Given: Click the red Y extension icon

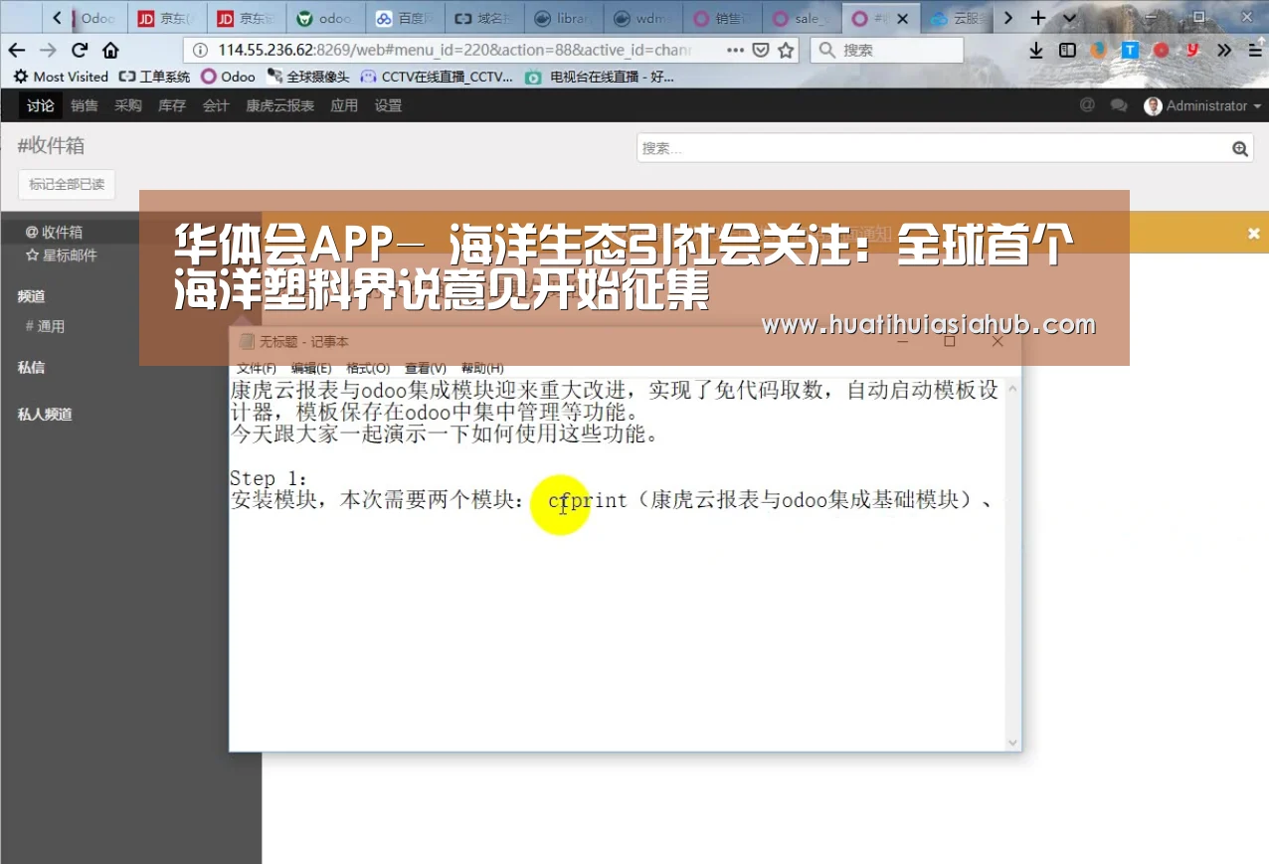Looking at the screenshot, I should (x=1192, y=50).
